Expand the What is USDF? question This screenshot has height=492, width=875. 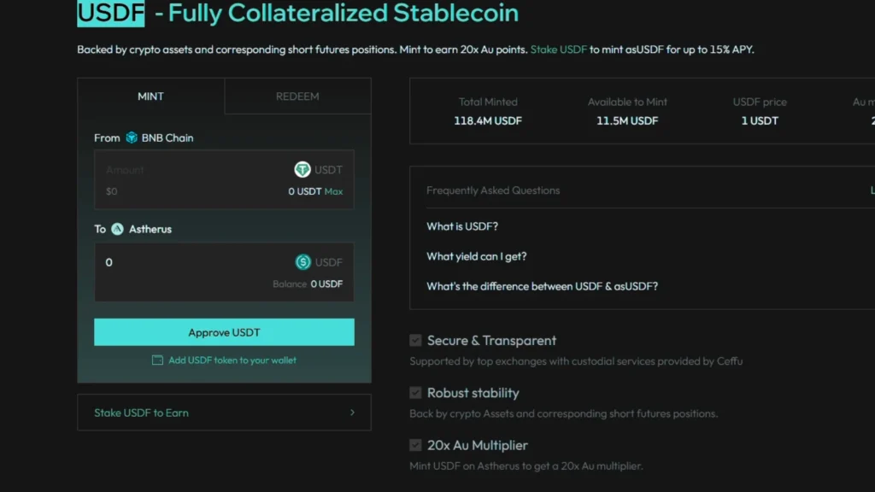pos(462,226)
